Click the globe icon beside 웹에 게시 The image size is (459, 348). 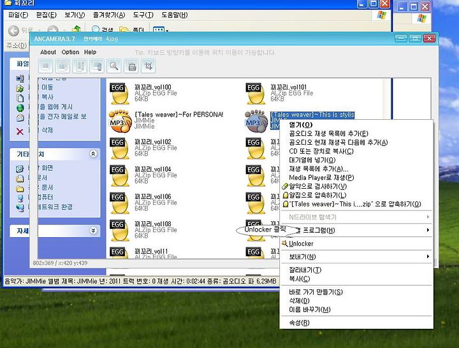click(20, 108)
